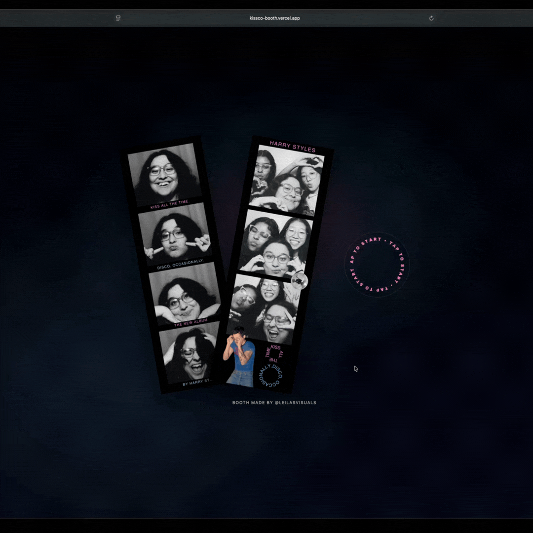The width and height of the screenshot is (533, 533).
Task: Tap the circular TAP TO START button
Action: 377,265
